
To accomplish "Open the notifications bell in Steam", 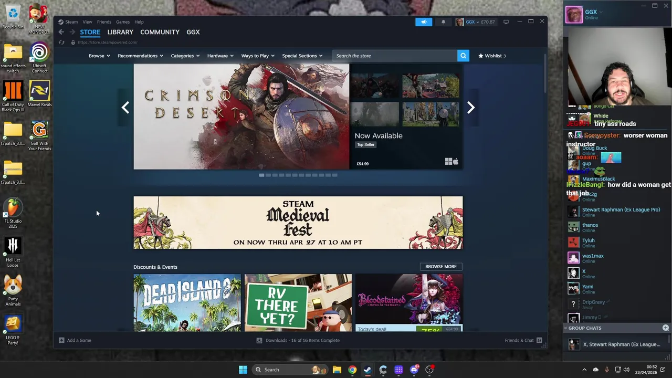I will click(x=443, y=22).
